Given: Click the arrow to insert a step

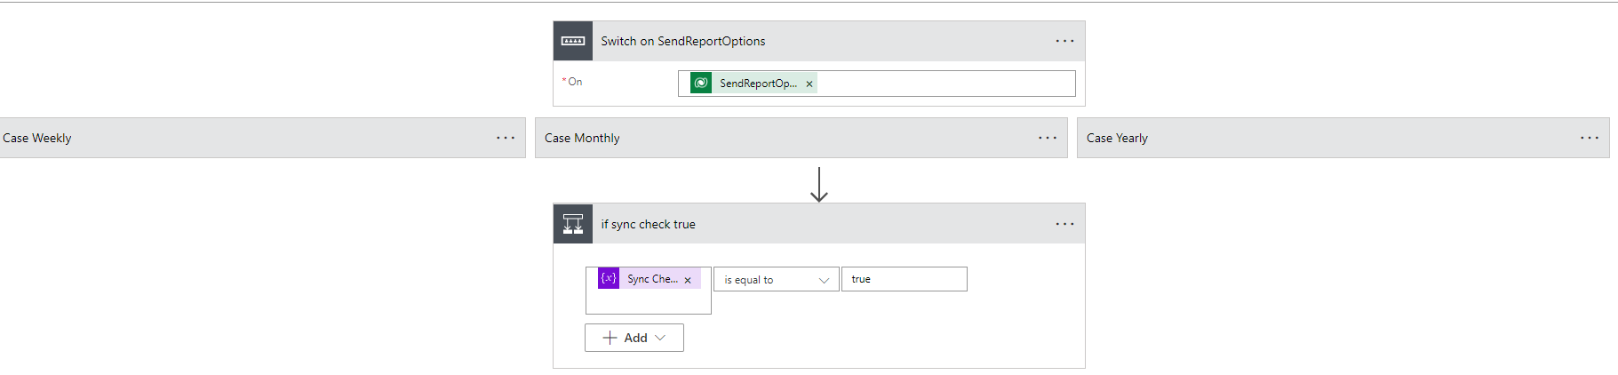Looking at the screenshot, I should [819, 184].
